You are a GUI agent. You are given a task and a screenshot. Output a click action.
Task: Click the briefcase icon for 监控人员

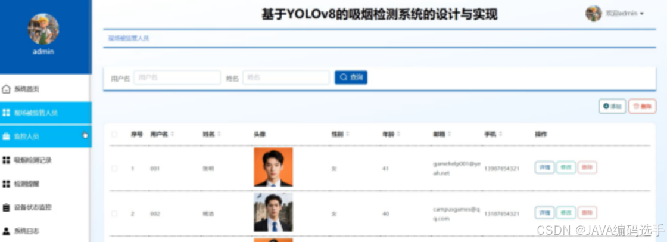click(6, 136)
